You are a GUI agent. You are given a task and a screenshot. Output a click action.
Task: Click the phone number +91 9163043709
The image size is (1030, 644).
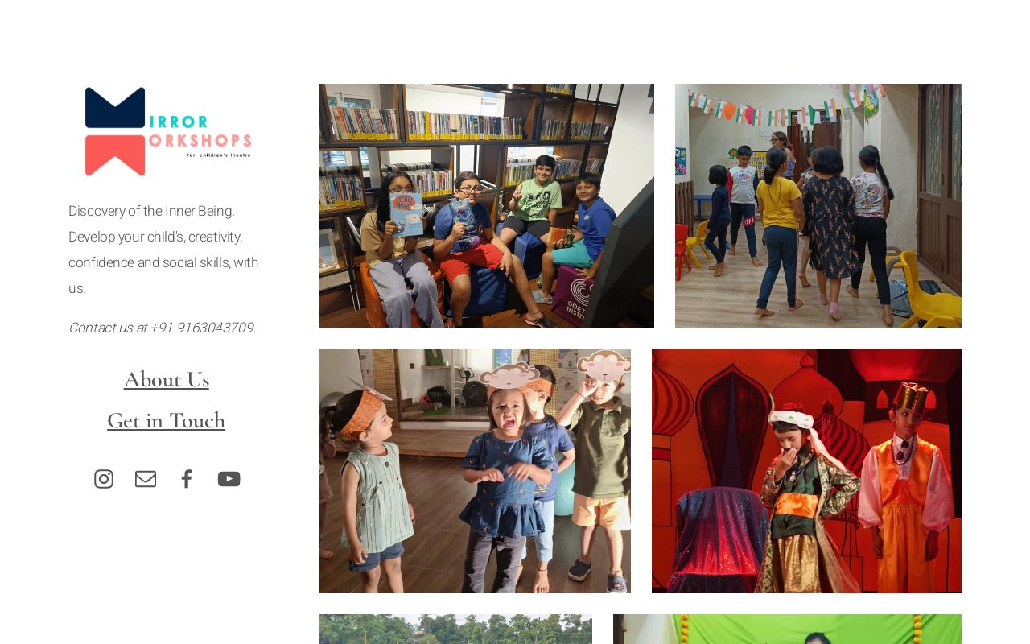point(202,328)
